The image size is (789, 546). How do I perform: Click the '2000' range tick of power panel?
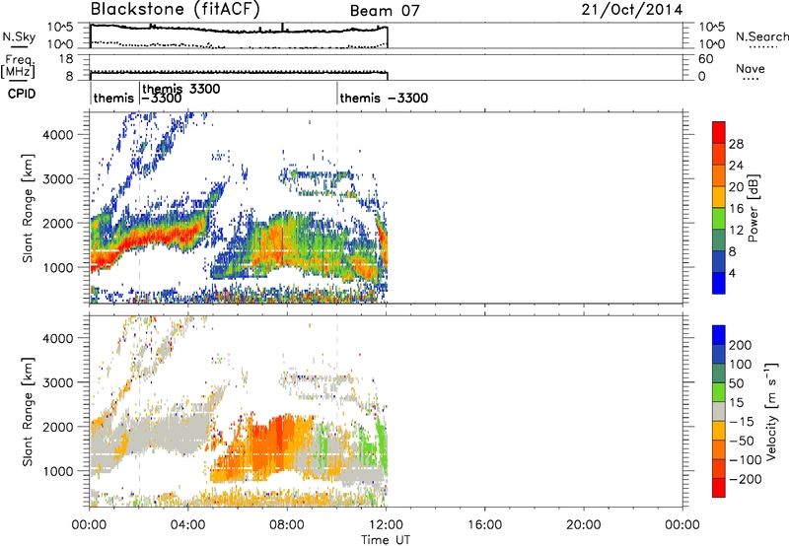coord(57,223)
